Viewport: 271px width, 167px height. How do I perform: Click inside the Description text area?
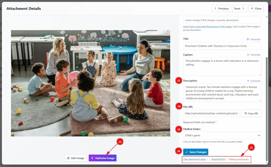(222, 92)
